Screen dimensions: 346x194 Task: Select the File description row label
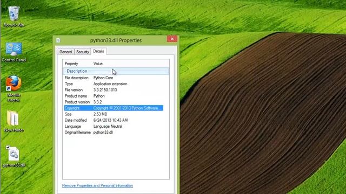click(x=76, y=78)
